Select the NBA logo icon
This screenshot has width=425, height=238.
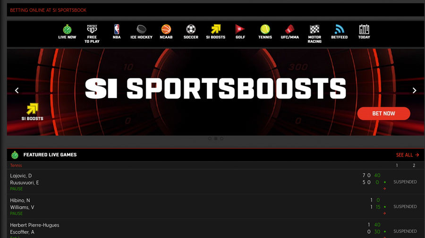click(x=117, y=29)
